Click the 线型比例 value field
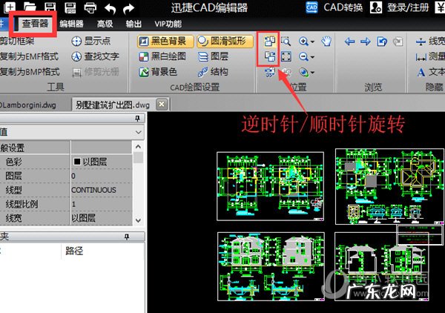The image size is (445, 313). (102, 204)
